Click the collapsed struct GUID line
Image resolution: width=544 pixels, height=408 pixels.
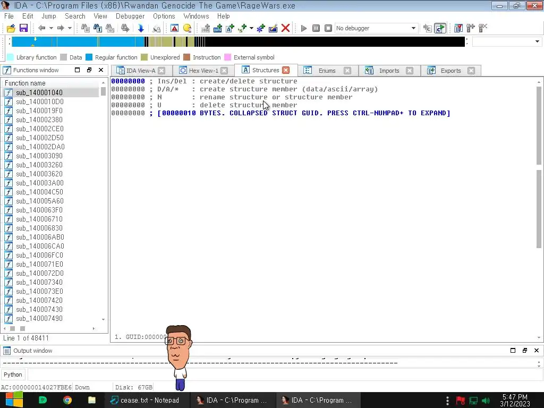pyautogui.click(x=304, y=113)
